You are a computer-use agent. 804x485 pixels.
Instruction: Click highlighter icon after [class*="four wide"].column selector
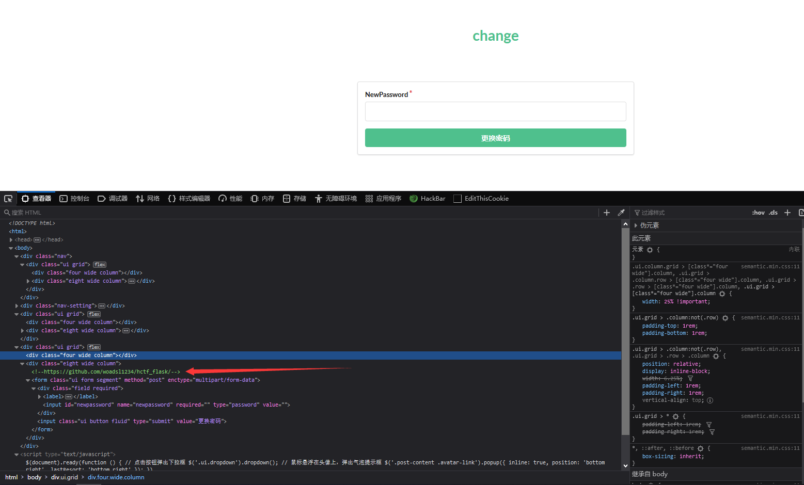[722, 294]
